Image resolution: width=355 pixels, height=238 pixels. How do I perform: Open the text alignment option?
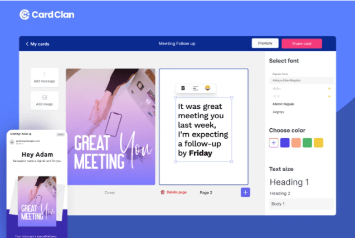[196, 88]
